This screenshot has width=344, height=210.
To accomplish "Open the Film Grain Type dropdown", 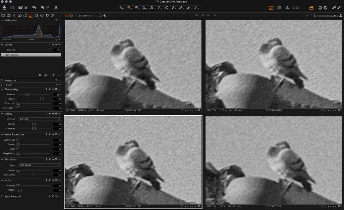I will coord(40,165).
